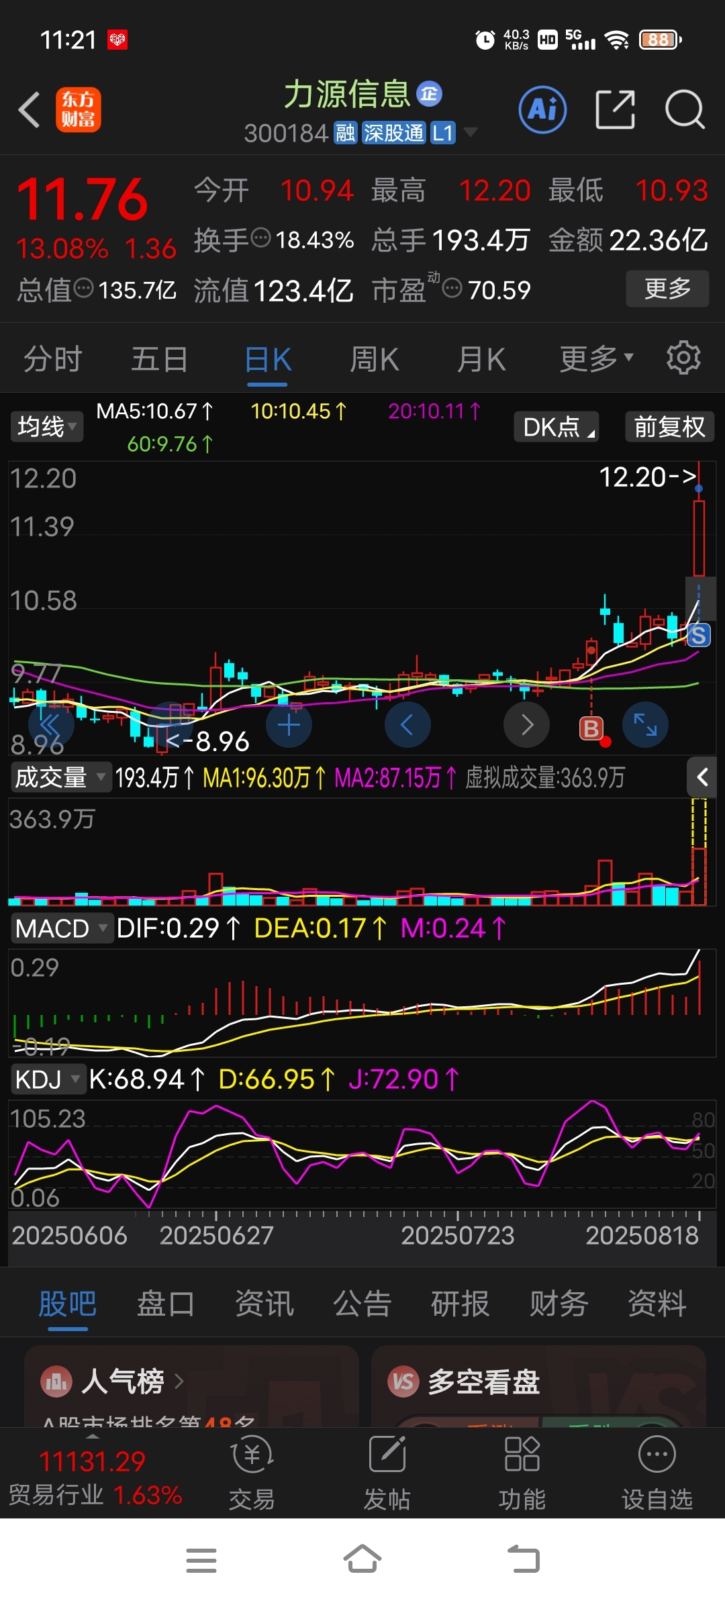725x1603 pixels.
Task: Tap the 11.76 current price
Action: click(82, 199)
